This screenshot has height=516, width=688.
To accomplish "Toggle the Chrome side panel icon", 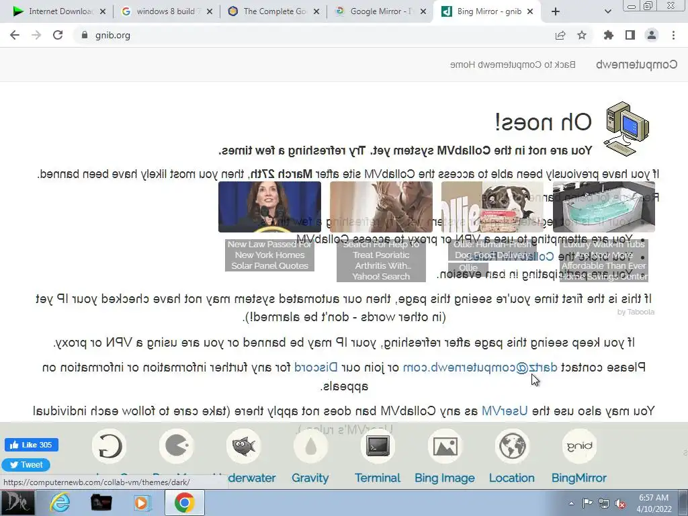I will [630, 35].
